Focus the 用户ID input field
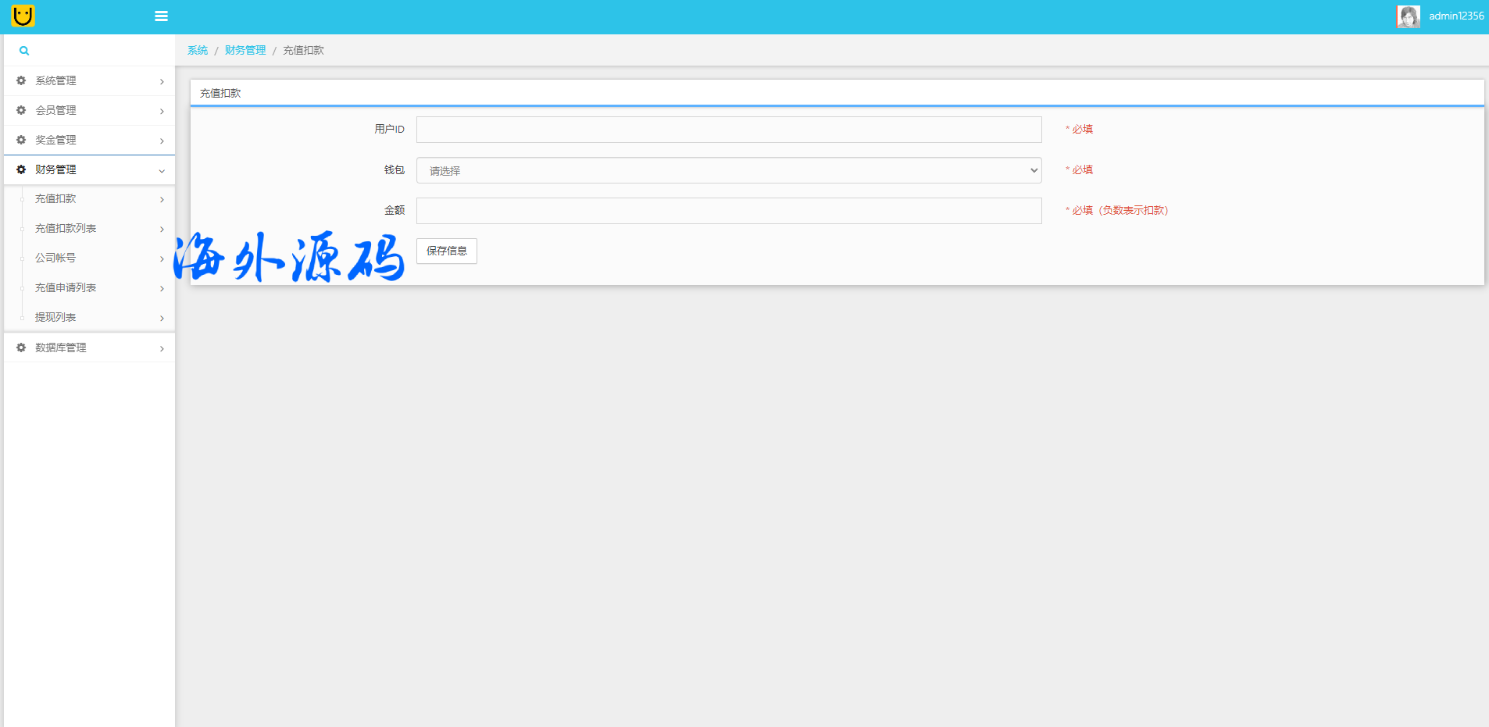This screenshot has width=1489, height=727. pyautogui.click(x=728, y=130)
